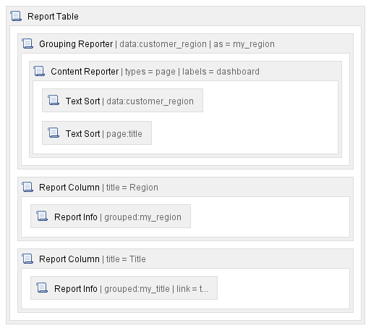Select the Content Reporter macro title

pyautogui.click(x=85, y=72)
